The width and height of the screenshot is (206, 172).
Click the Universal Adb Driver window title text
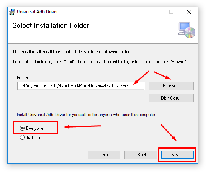click(x=37, y=12)
